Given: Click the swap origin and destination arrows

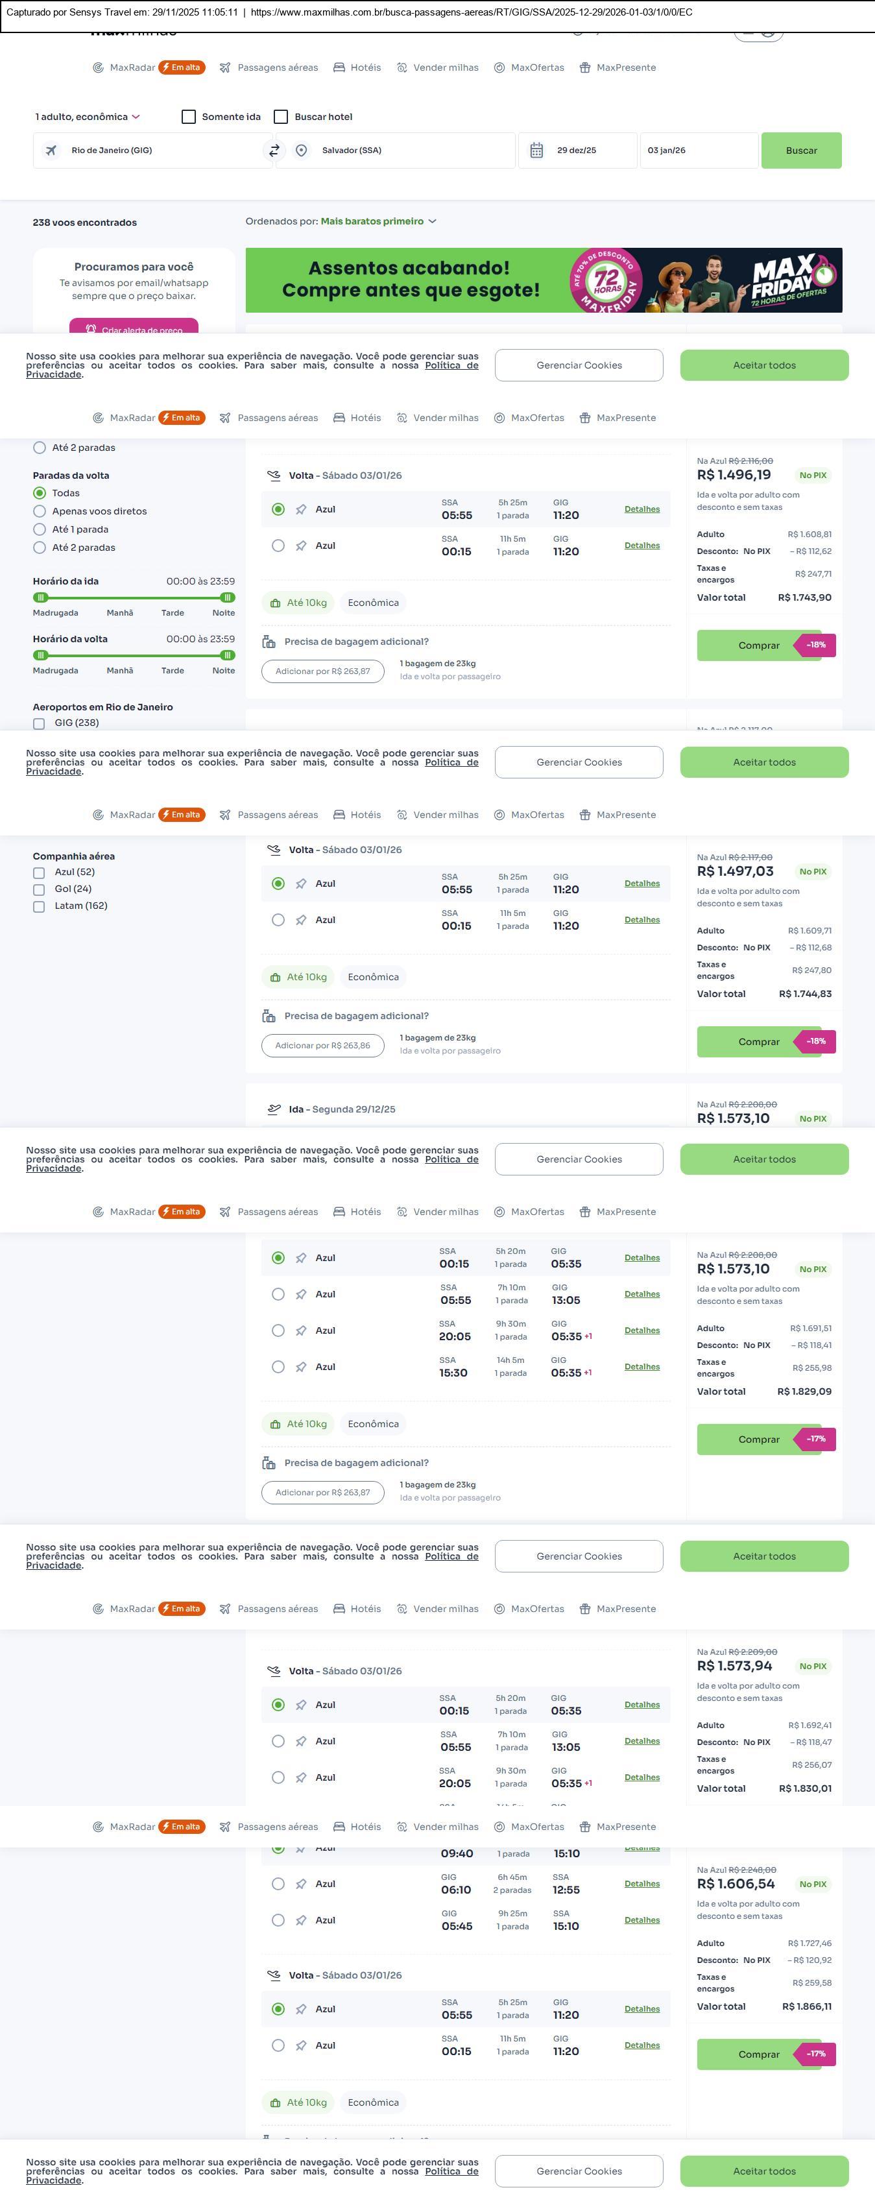Looking at the screenshot, I should (274, 150).
